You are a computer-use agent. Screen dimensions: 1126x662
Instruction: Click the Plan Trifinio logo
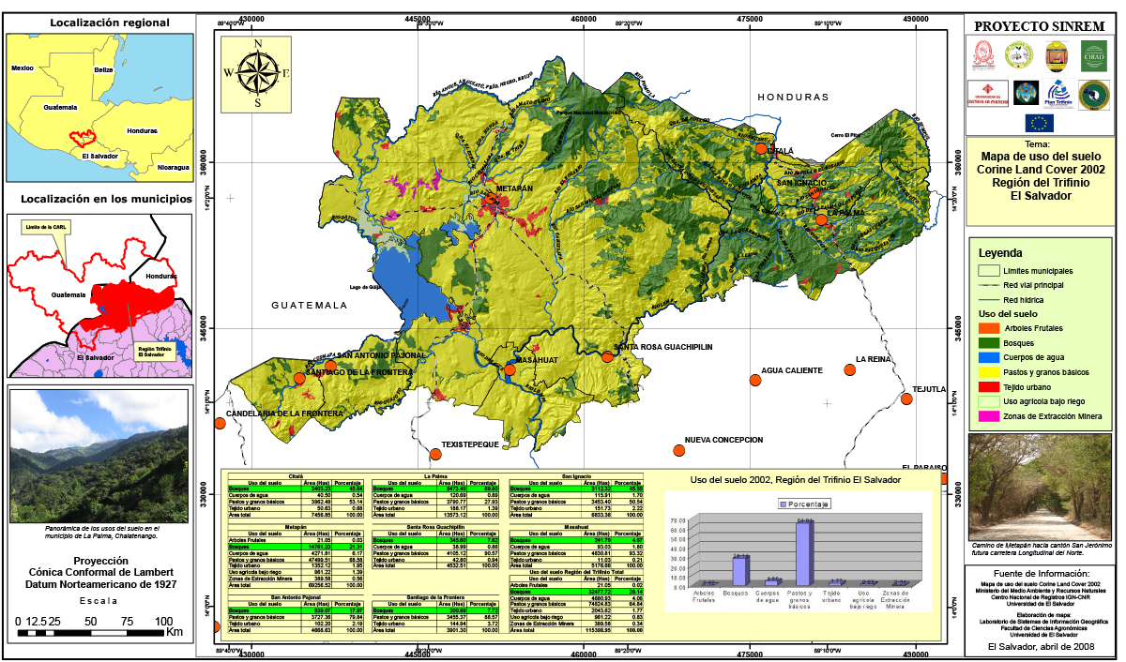1059,94
